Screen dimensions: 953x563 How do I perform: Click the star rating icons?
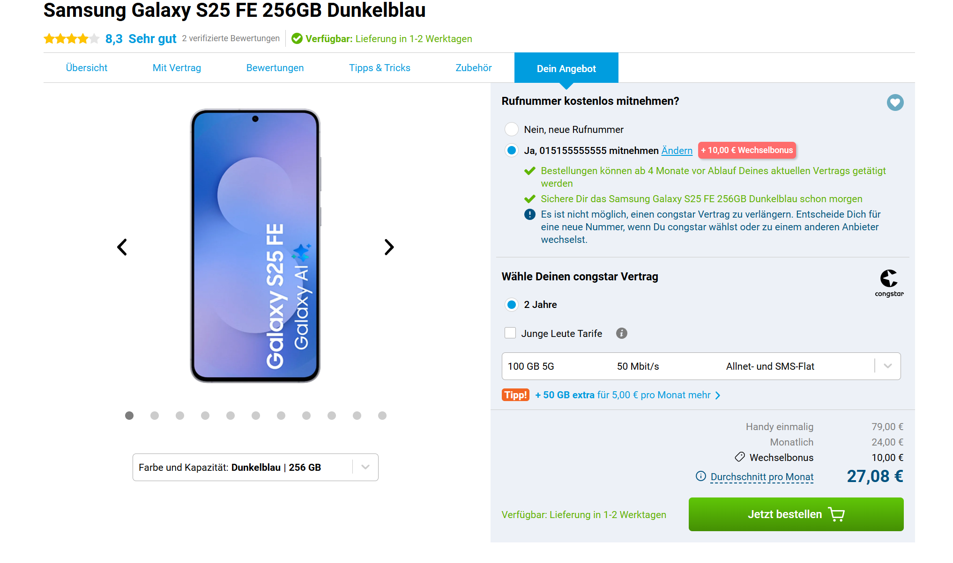[x=71, y=39]
